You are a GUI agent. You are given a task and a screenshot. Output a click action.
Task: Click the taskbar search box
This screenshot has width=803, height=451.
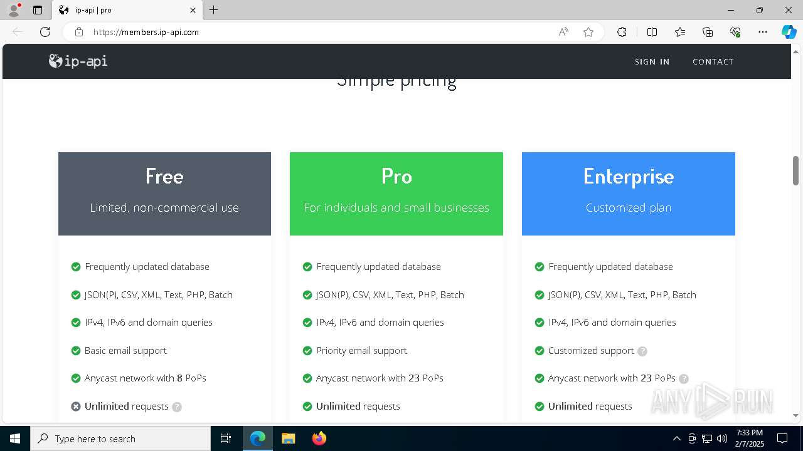(x=120, y=438)
